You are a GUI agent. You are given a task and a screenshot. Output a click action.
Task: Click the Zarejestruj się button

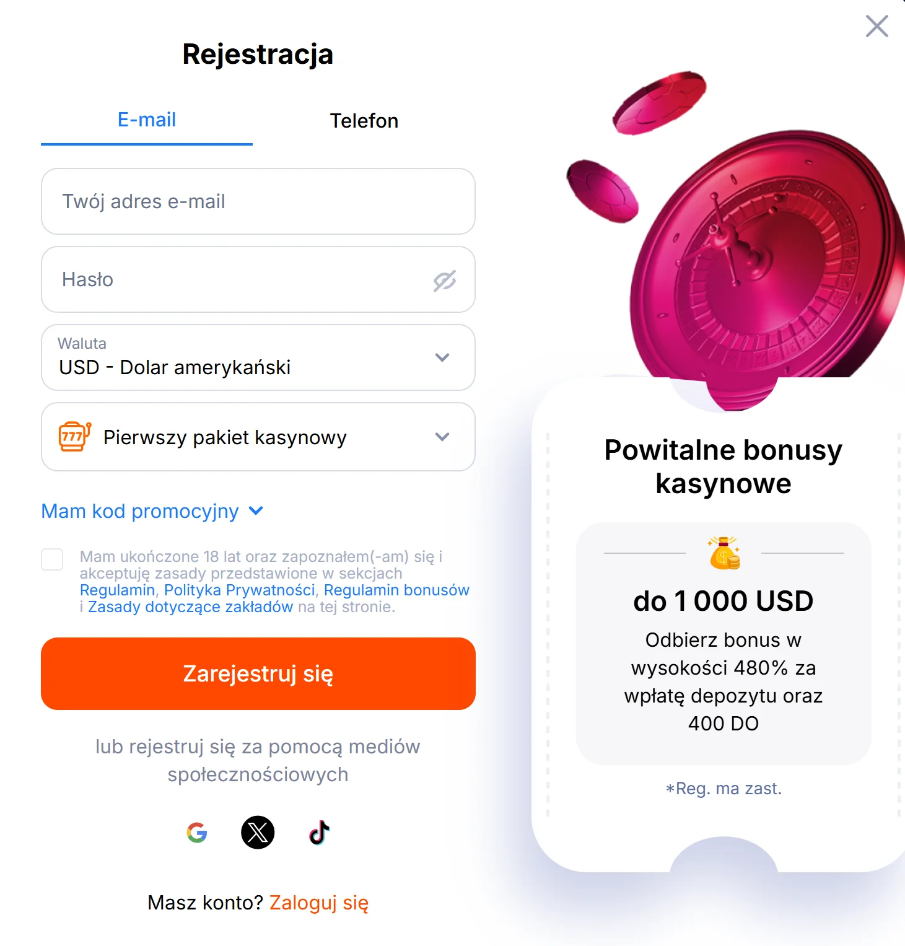click(x=258, y=673)
